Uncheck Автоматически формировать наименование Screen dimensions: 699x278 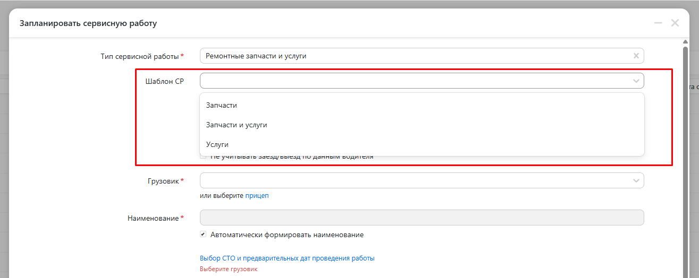click(203, 234)
